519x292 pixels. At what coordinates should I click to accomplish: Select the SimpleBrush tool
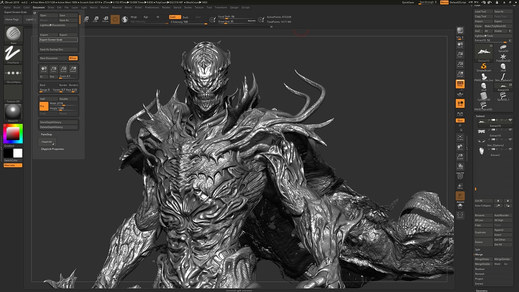[484, 67]
